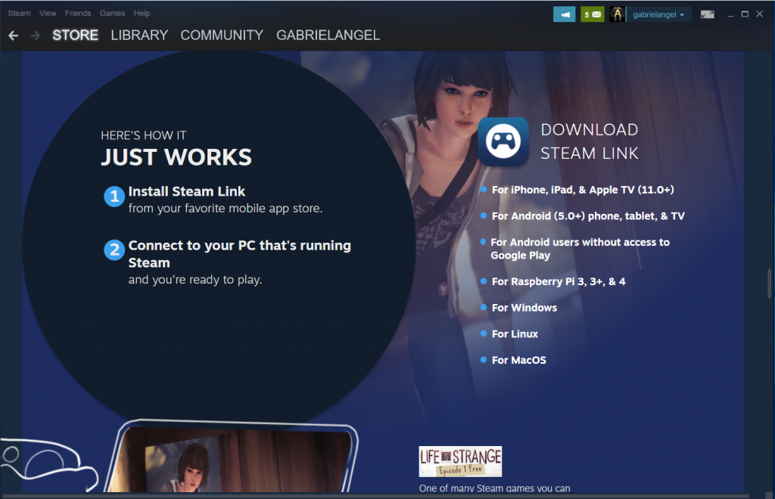The image size is (775, 499).
Task: Open the View menu
Action: 48,14
